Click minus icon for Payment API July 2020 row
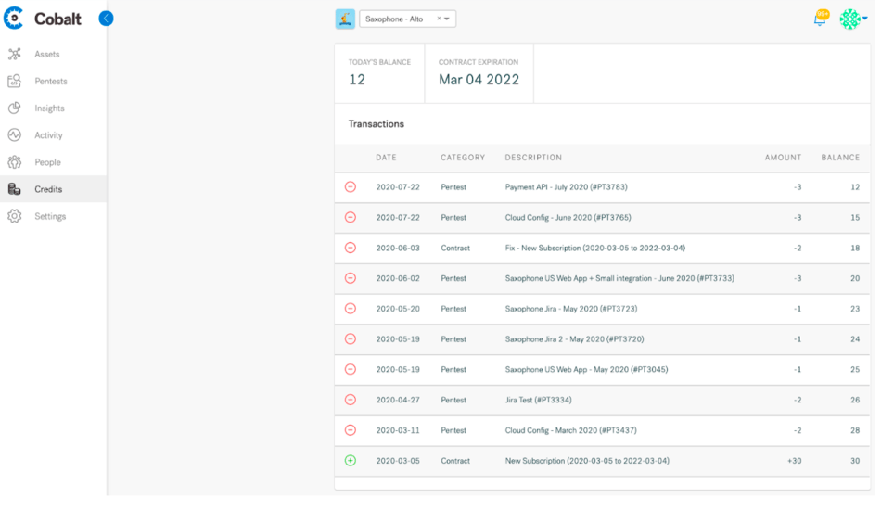This screenshot has height=510, width=881. (x=350, y=186)
